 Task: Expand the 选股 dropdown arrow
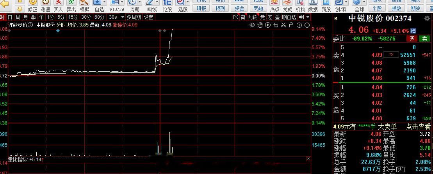(188, 2)
